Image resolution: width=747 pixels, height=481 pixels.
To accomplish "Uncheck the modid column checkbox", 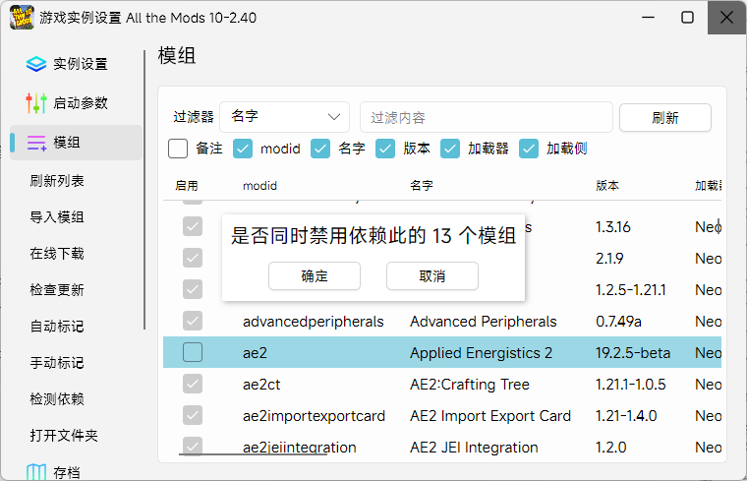I will pos(243,149).
